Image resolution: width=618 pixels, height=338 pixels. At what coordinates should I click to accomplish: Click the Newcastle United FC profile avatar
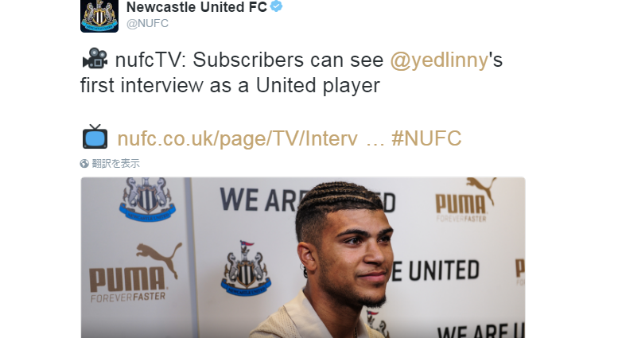[x=99, y=16]
